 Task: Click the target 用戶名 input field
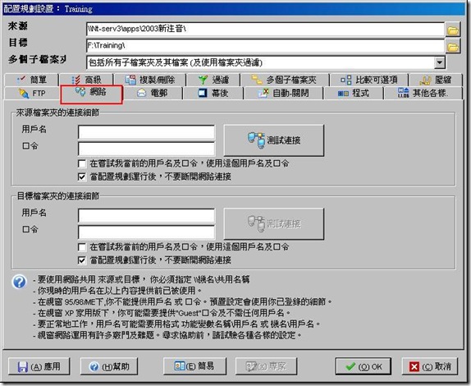click(x=146, y=215)
